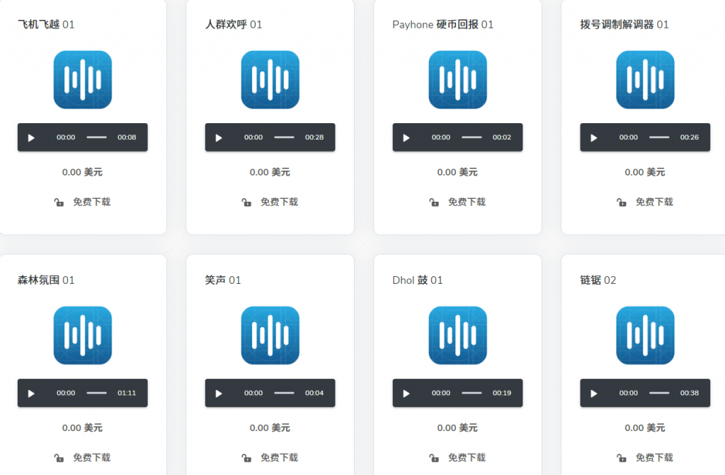This screenshot has width=725, height=475.
Task: Play the 拨号调制解调器 01 sound
Action: (594, 137)
